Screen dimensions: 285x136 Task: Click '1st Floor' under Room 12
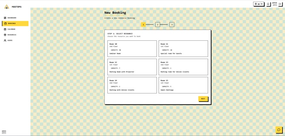point(114,65)
